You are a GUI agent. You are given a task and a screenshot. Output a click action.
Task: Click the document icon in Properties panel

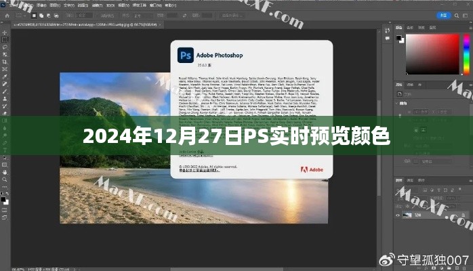click(x=399, y=94)
